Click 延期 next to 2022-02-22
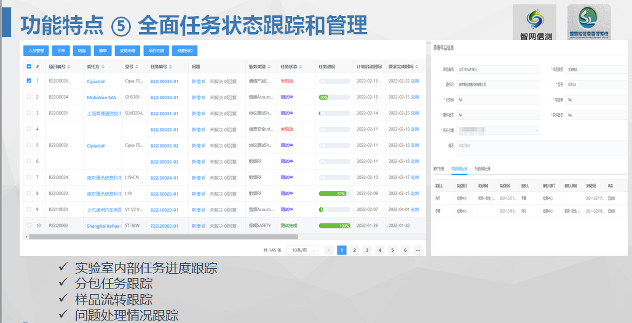This screenshot has width=632, height=323. [415, 81]
